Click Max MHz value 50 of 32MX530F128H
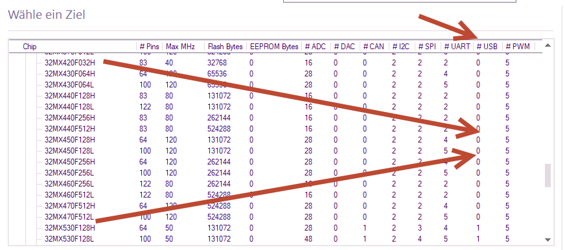This screenshot has height=250, width=565. pos(169,228)
